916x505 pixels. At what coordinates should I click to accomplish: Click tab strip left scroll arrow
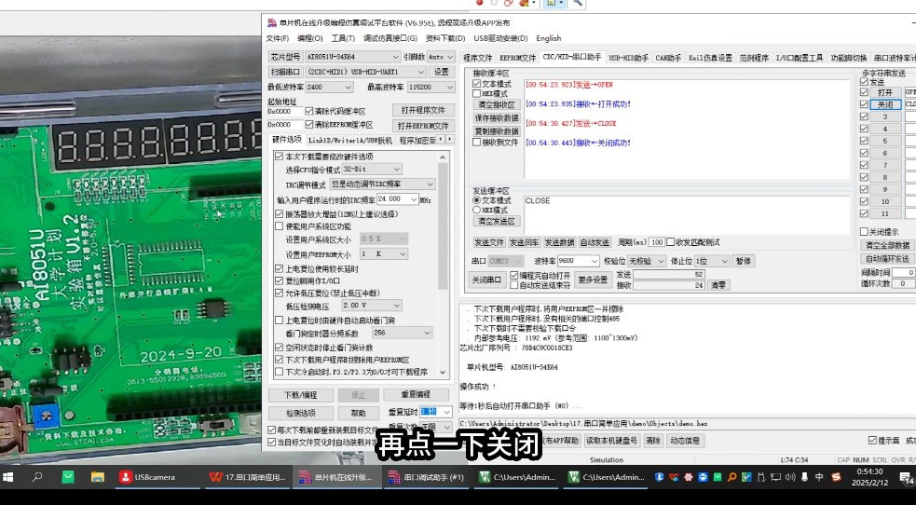coord(441,140)
